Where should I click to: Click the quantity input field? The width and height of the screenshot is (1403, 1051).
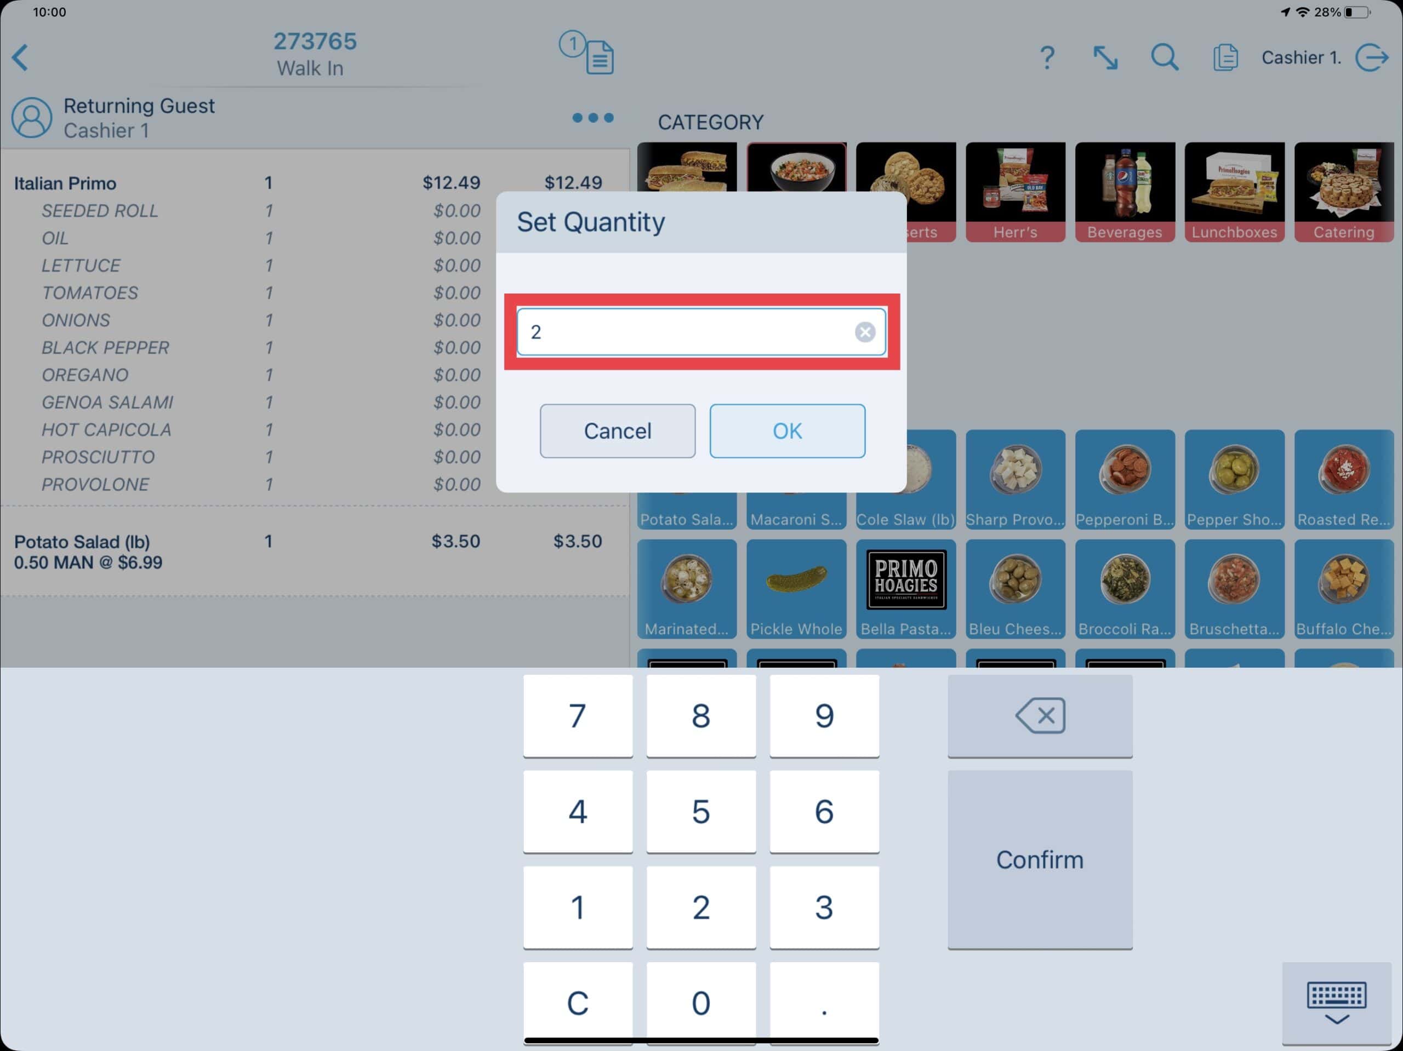point(701,331)
